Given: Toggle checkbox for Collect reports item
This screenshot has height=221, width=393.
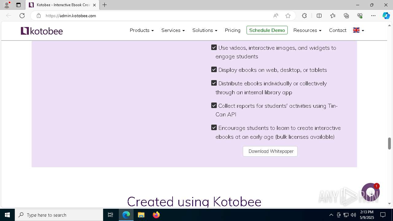Looking at the screenshot, I should (x=214, y=106).
